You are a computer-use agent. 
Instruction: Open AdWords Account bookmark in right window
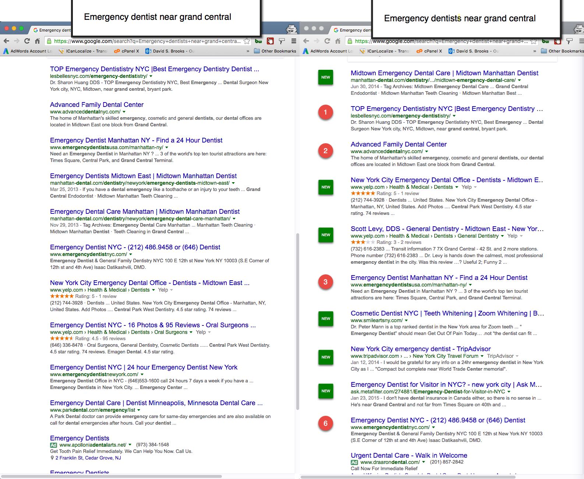click(328, 51)
